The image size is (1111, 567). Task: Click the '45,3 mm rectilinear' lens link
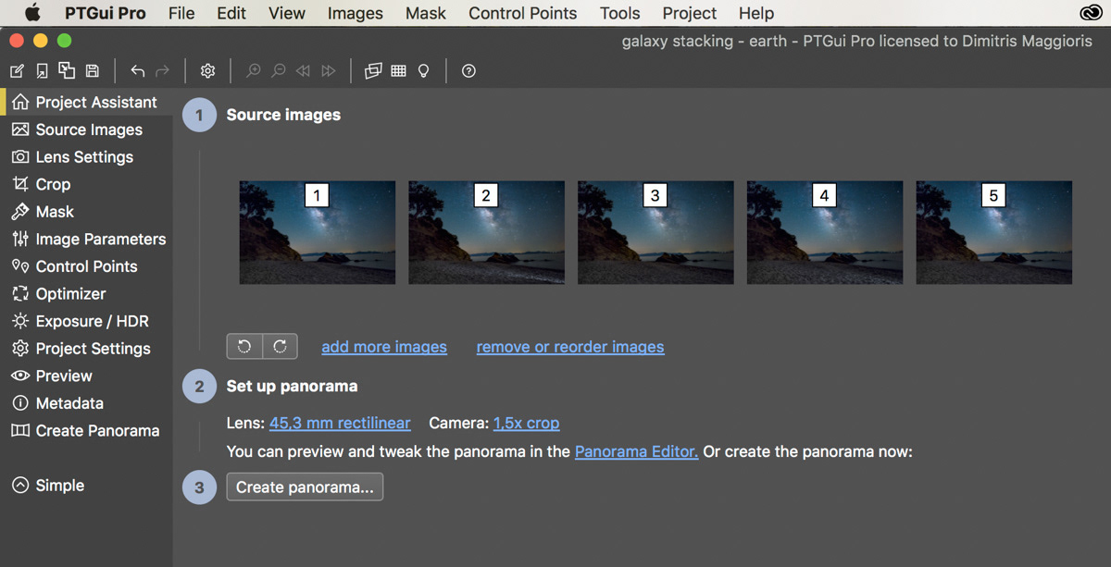click(340, 423)
